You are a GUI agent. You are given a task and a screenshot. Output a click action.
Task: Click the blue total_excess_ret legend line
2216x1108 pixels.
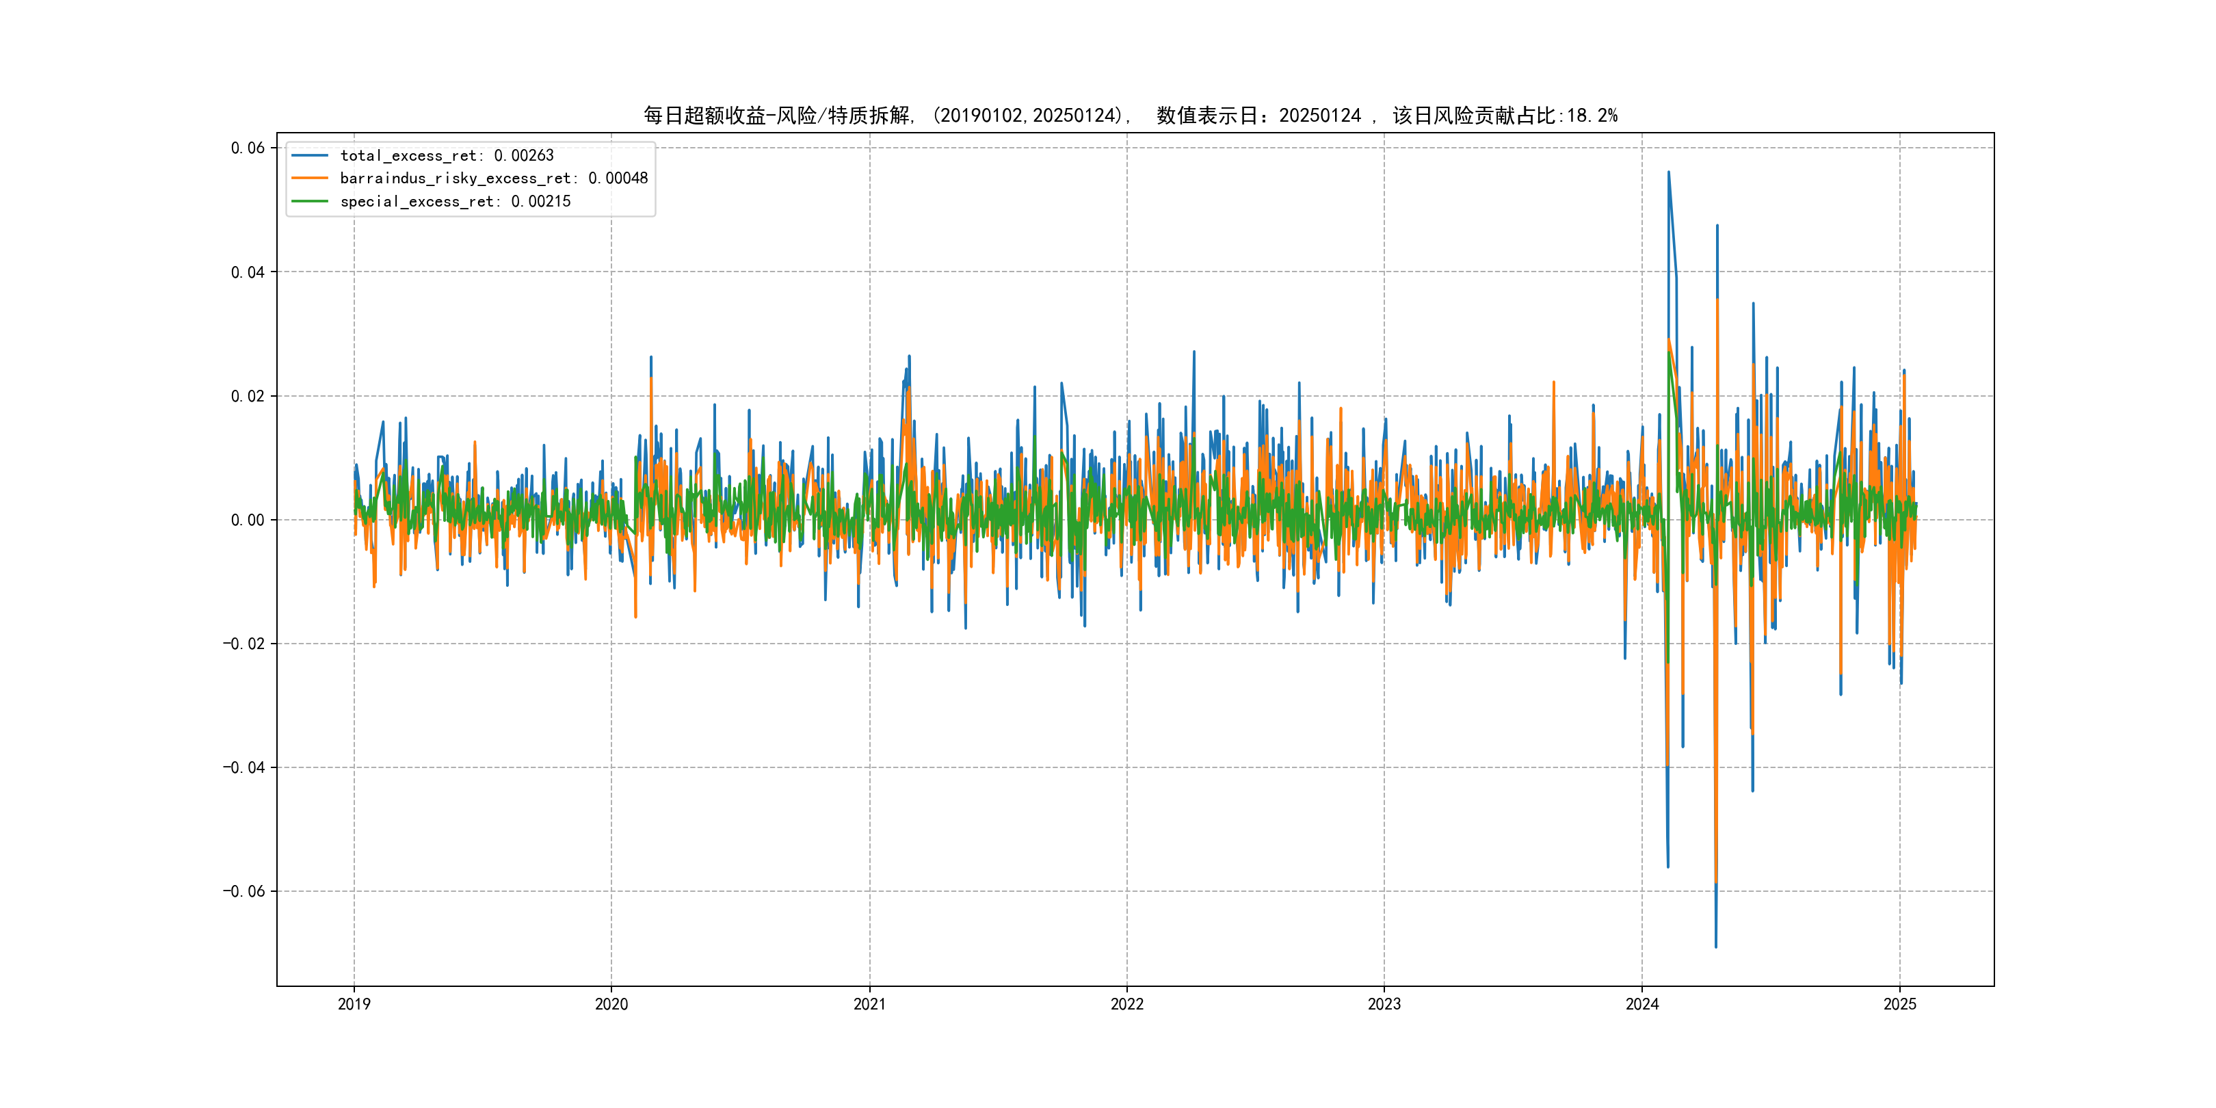coord(310,156)
